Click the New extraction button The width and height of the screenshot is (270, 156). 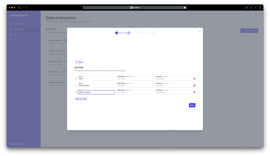(x=249, y=31)
